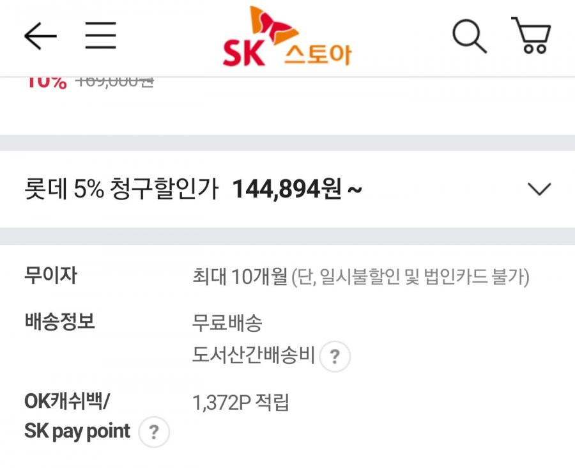The width and height of the screenshot is (575, 468).
Task: Go home via the SK 스토아 logo
Action: 287,36
